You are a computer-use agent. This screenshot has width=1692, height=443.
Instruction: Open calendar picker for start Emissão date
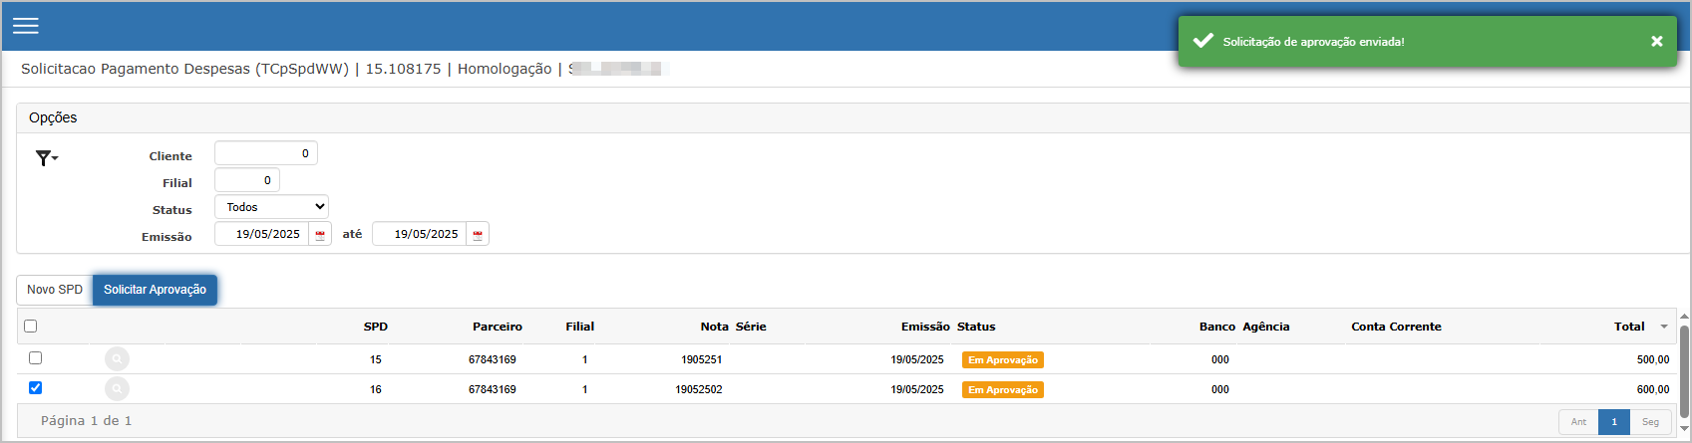coord(320,235)
